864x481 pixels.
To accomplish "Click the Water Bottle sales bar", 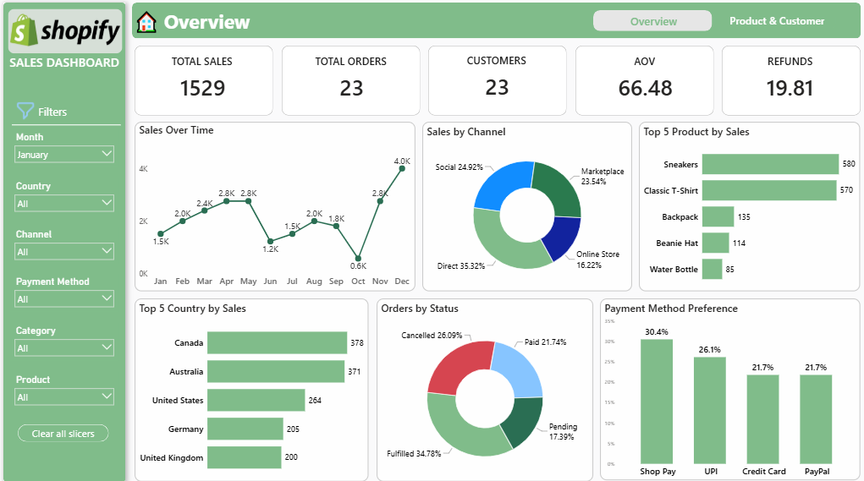I will [x=712, y=269].
